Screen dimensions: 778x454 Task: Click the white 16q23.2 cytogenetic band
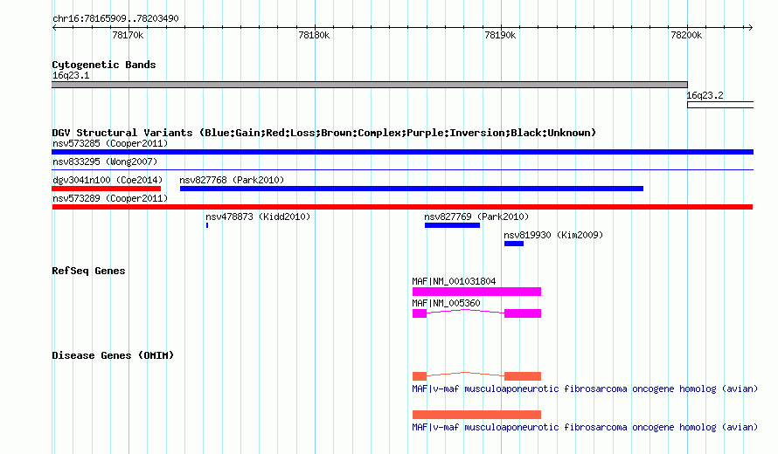[x=720, y=105]
